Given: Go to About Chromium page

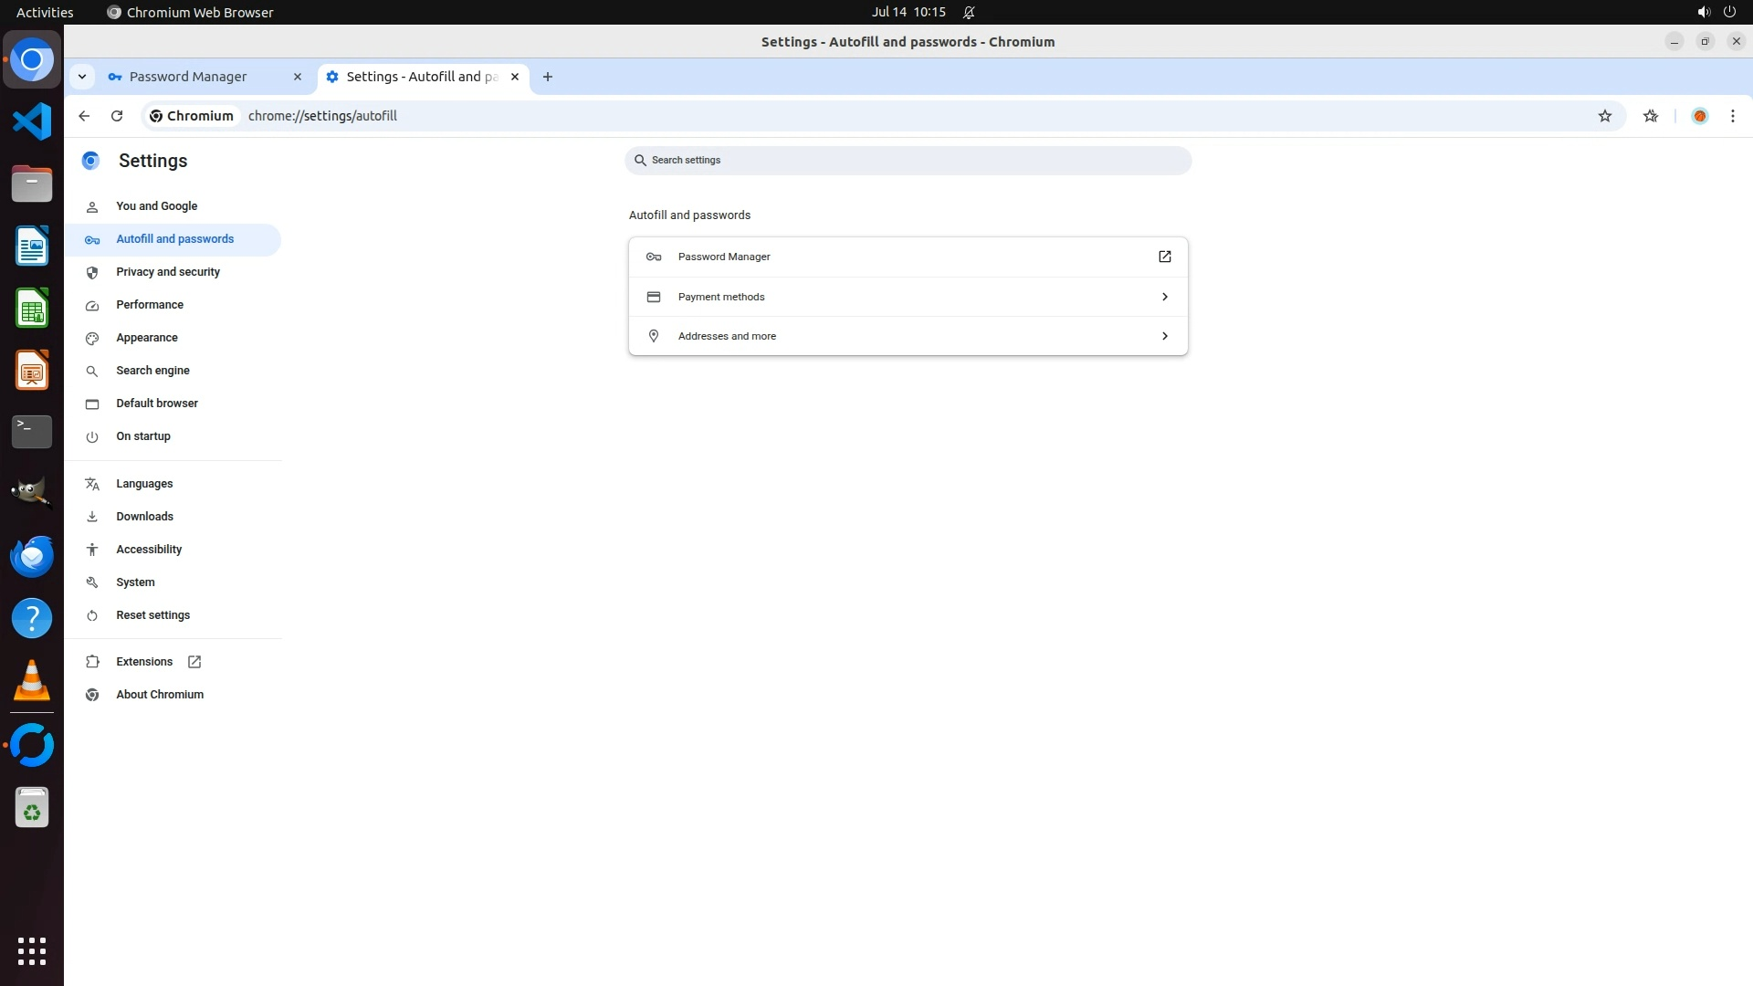Looking at the screenshot, I should [160, 695].
